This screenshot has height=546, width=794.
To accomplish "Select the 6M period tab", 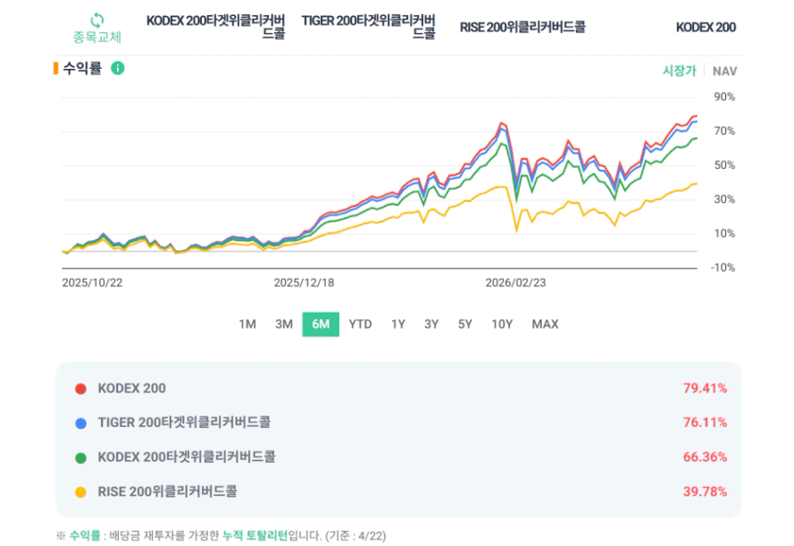I will pos(321,324).
